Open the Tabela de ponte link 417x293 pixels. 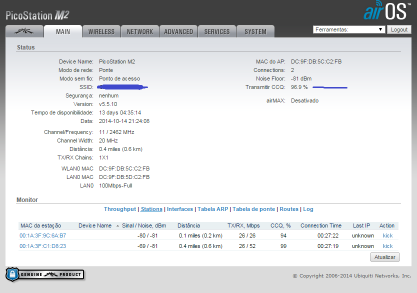coord(253,209)
